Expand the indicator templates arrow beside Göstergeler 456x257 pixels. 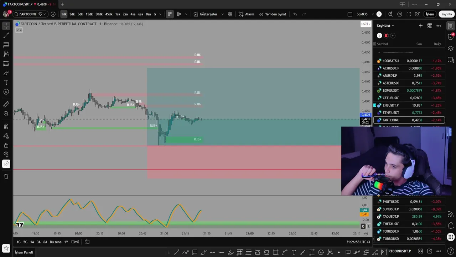222,14
